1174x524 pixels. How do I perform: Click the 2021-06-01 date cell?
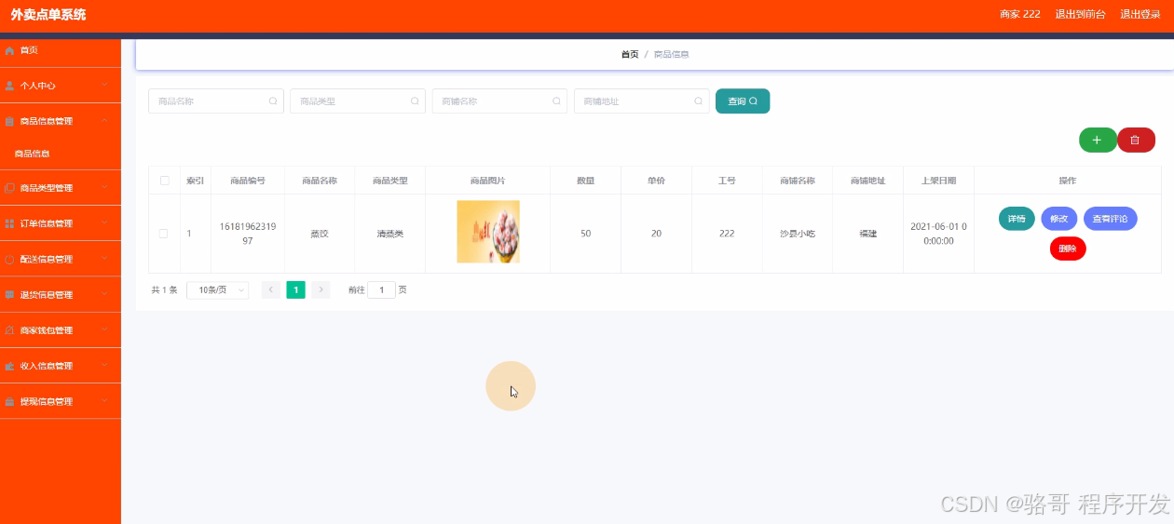point(938,234)
